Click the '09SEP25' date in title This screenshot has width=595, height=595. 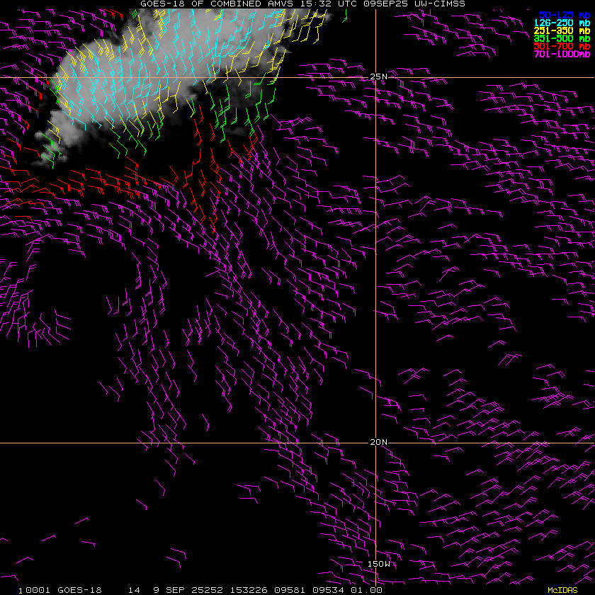[x=386, y=4]
